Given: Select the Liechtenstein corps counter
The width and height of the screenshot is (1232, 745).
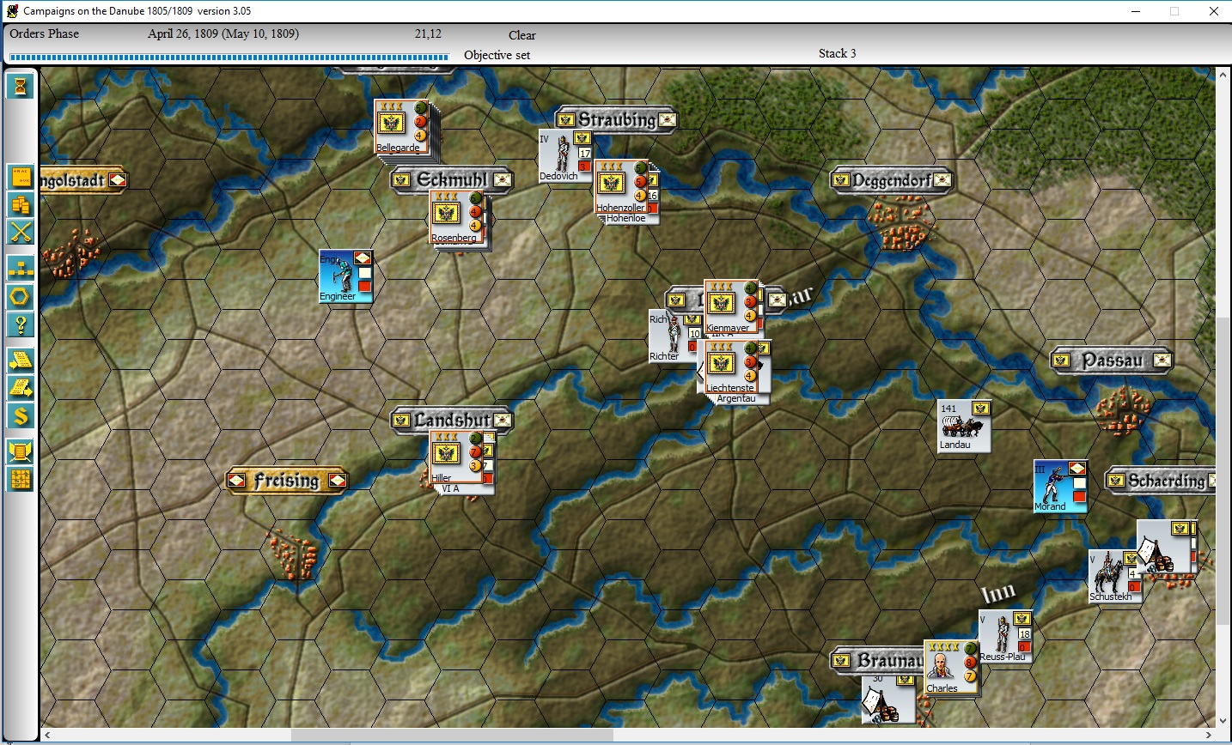Looking at the screenshot, I should click(x=731, y=366).
